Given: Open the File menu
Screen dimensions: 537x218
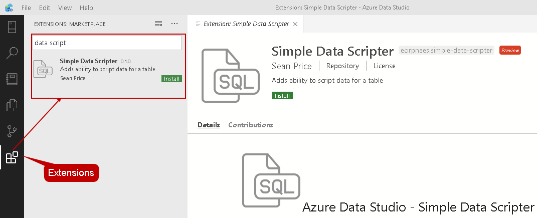Looking at the screenshot, I should (x=27, y=8).
